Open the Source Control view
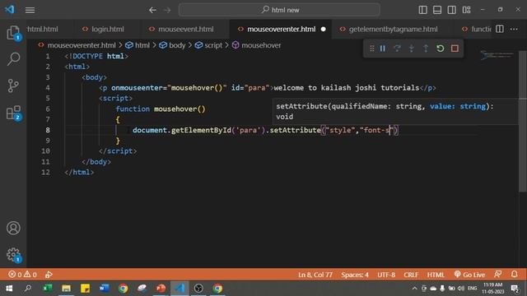The width and height of the screenshot is (527, 296). pyautogui.click(x=13, y=86)
